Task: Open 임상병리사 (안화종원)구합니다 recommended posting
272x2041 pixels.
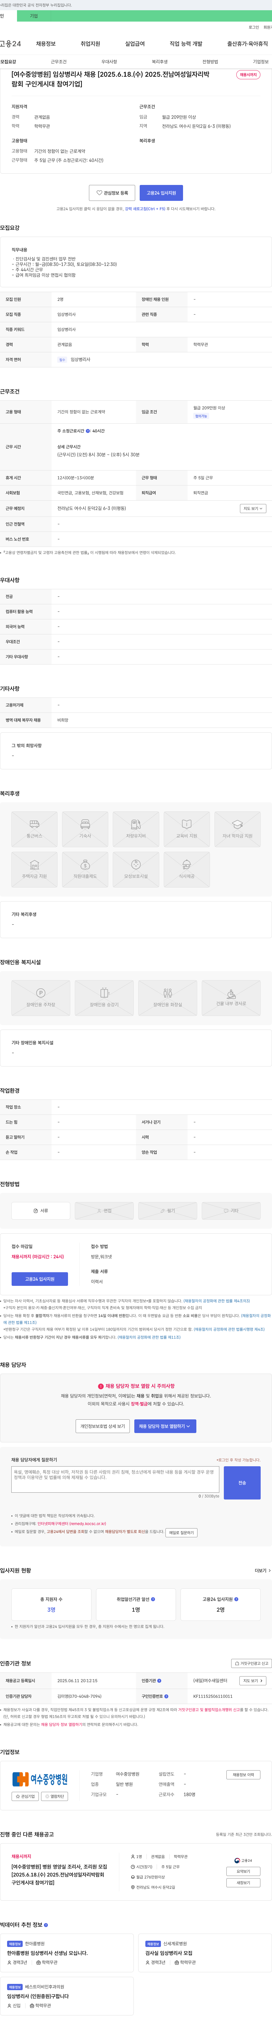Action: pyautogui.click(x=38, y=1996)
